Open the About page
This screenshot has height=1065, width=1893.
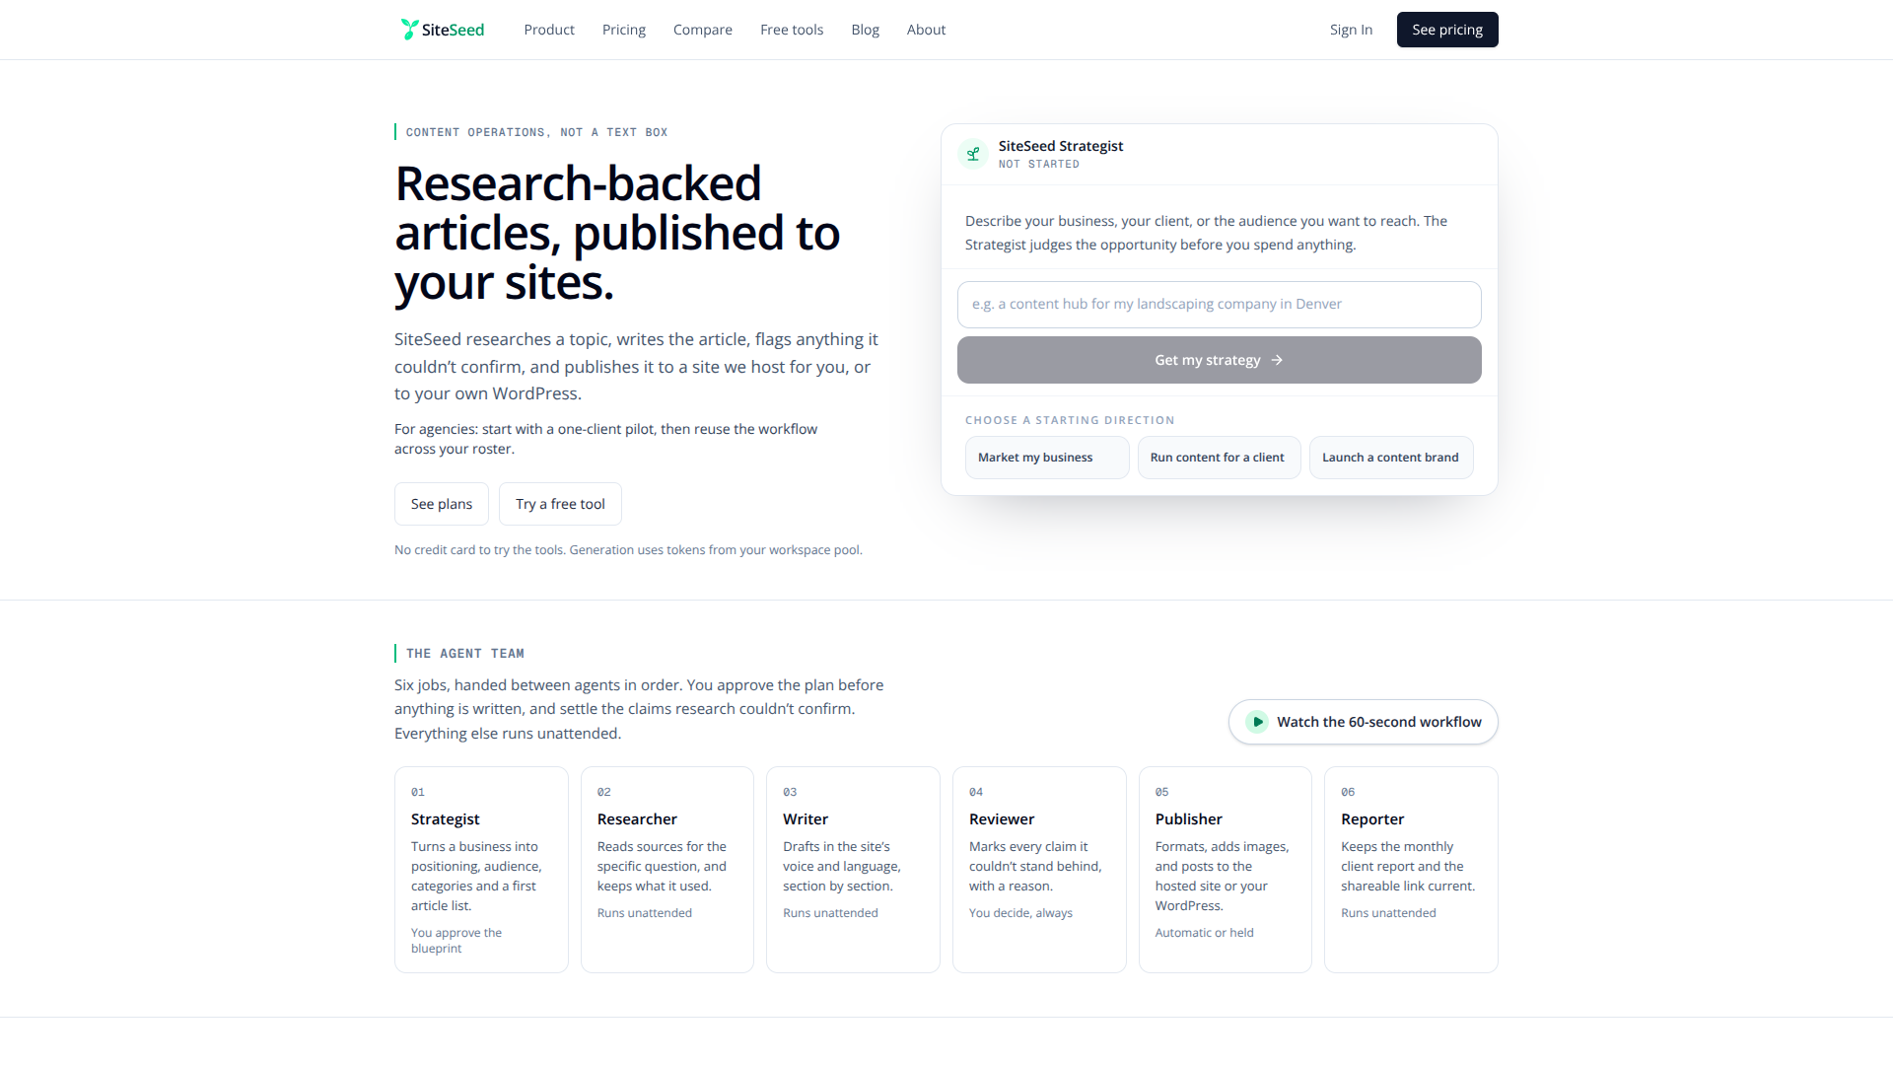pos(926,30)
